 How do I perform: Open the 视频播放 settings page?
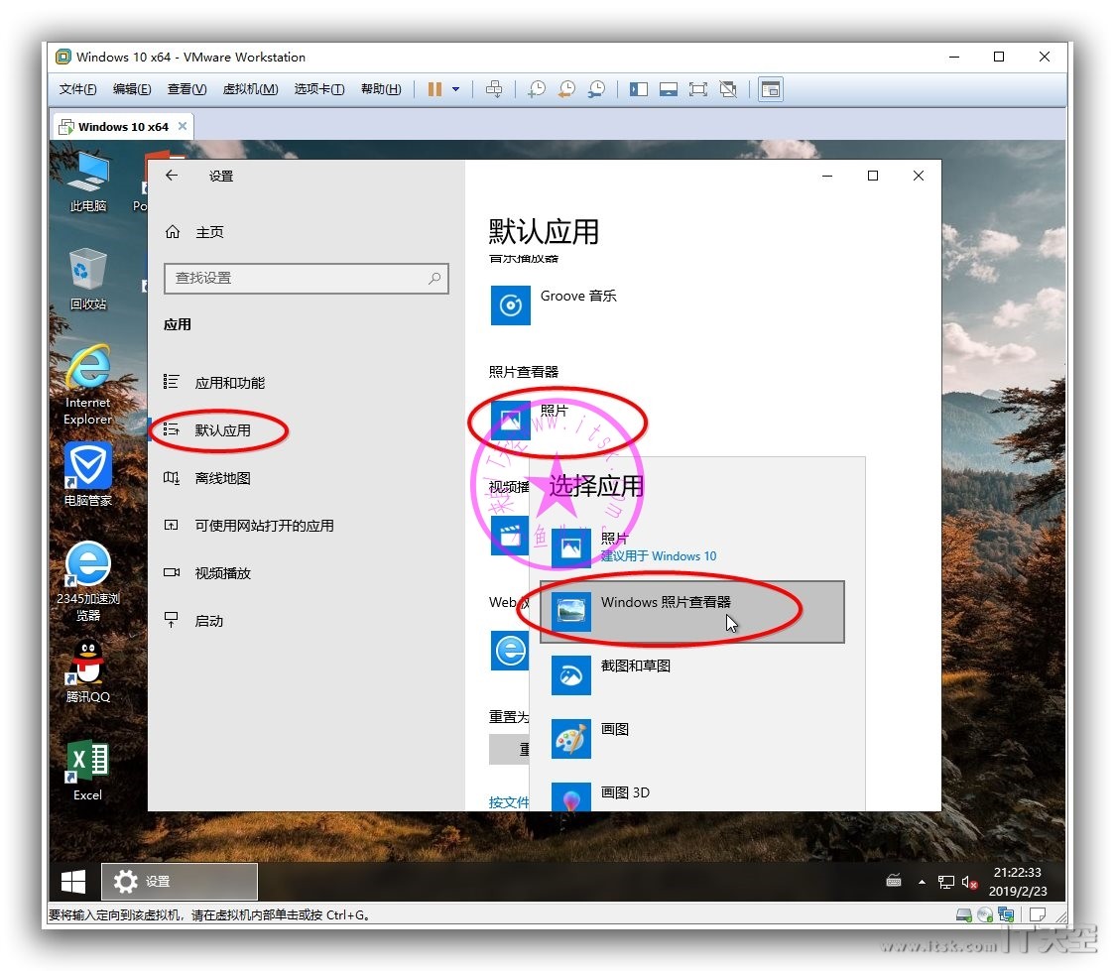tap(307, 573)
